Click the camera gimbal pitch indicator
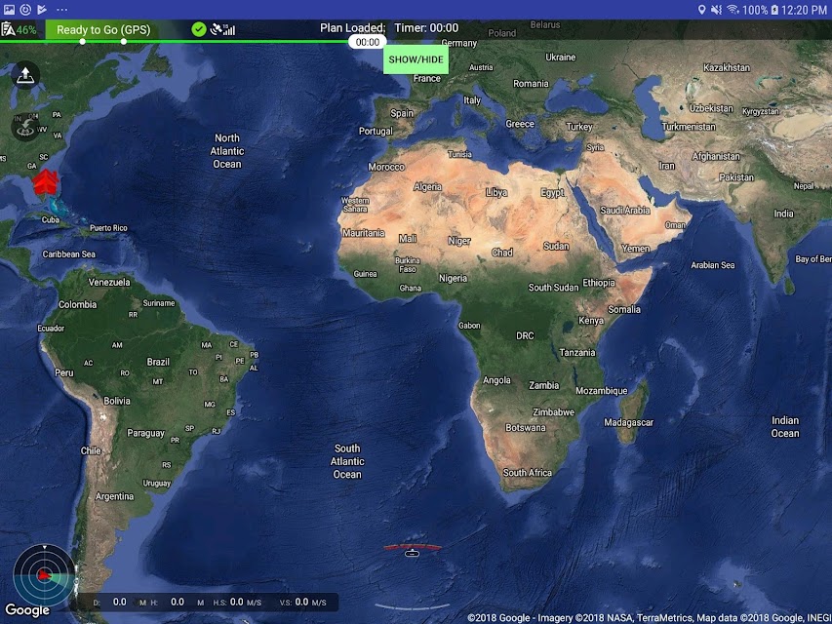The image size is (832, 624). [413, 550]
